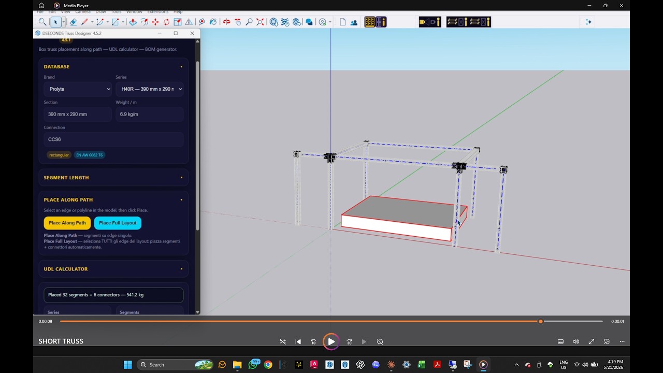The height and width of the screenshot is (373, 663).
Task: Toggle fullscreen in Media Player
Action: [591, 342]
